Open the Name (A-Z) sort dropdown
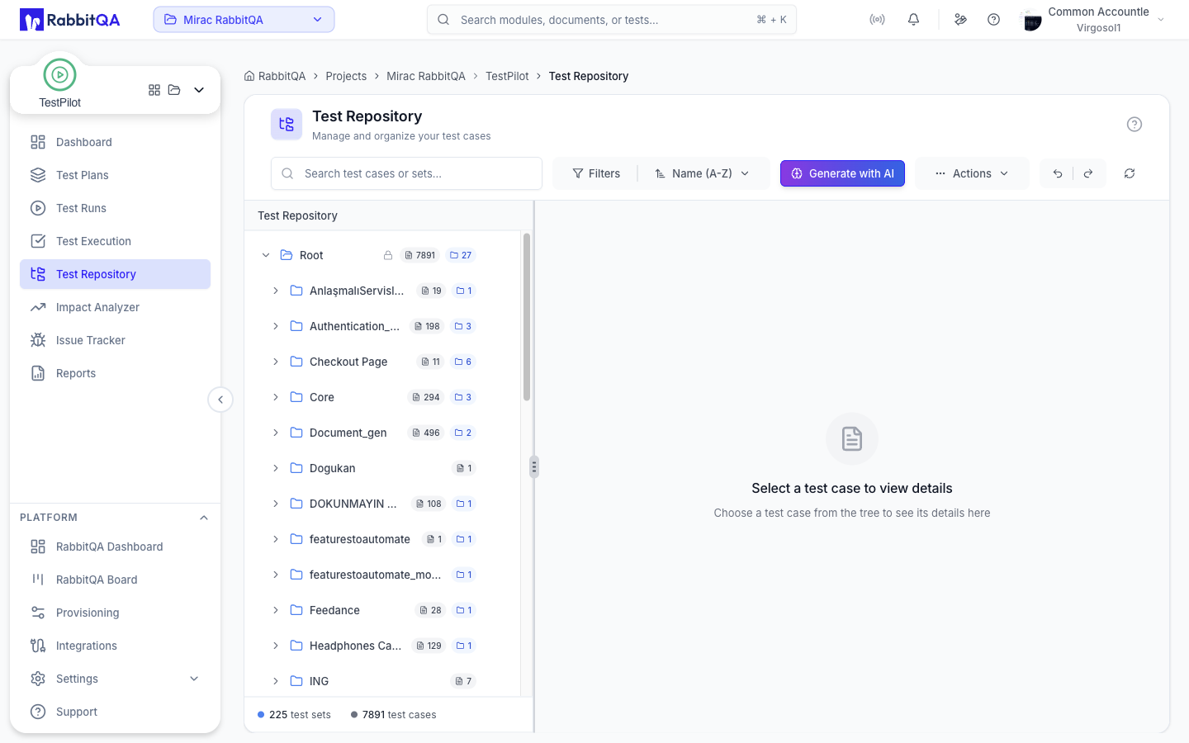1189x743 pixels. pyautogui.click(x=703, y=173)
